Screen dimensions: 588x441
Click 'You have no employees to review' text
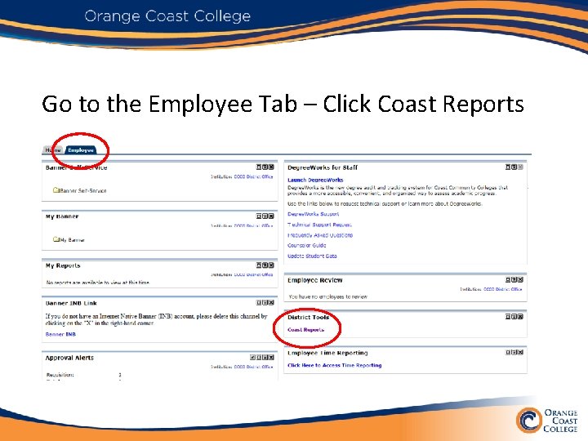tap(327, 296)
